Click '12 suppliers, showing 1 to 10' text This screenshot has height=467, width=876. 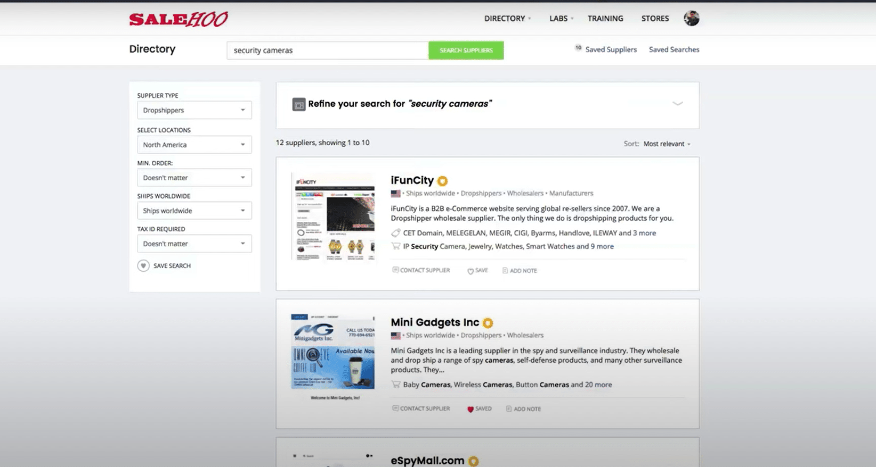[x=322, y=143]
